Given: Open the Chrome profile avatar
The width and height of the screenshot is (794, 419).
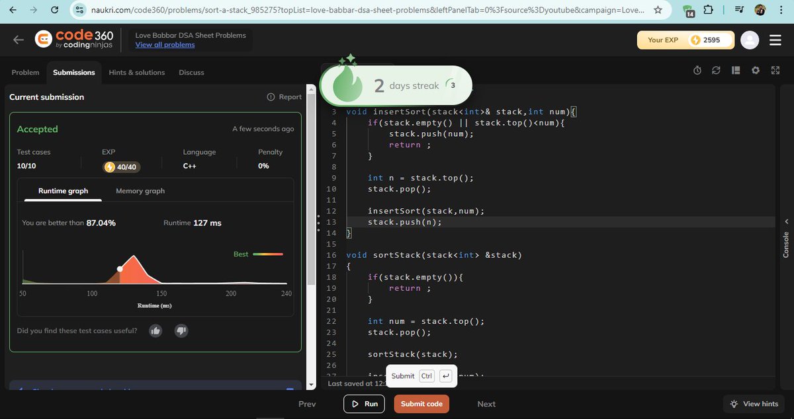Looking at the screenshot, I should pos(760,10).
